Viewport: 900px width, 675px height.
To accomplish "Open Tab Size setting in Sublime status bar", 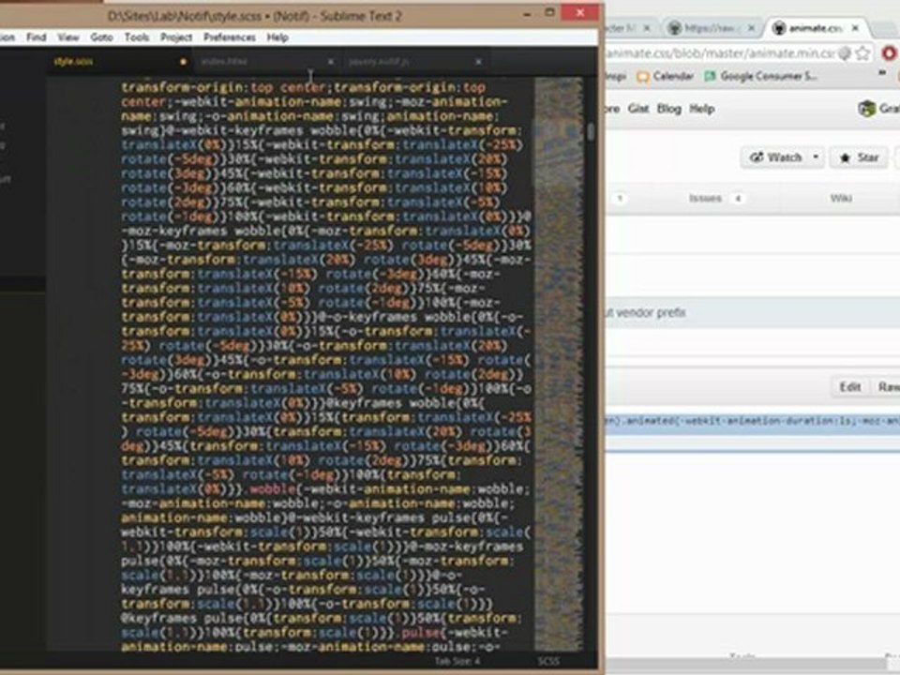I will (457, 661).
